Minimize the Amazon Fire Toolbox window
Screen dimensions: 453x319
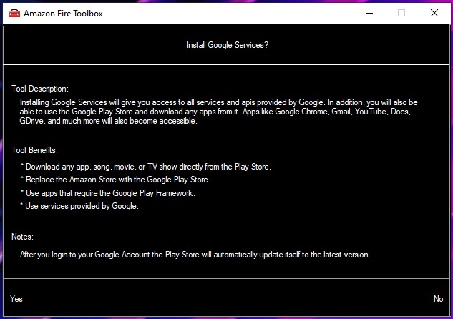(x=369, y=13)
